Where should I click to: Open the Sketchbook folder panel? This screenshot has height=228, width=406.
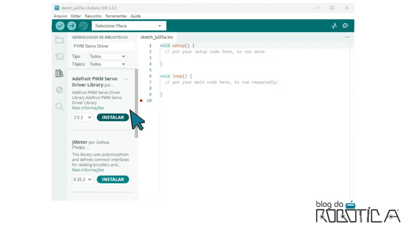59,40
